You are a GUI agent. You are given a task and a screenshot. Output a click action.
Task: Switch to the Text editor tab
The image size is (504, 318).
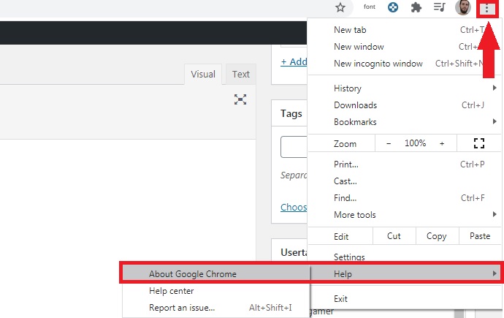[241, 74]
